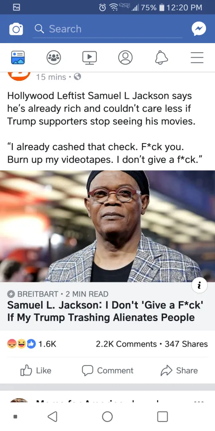Open the hamburger menu
The height and width of the screenshot is (431, 215).
(197, 58)
